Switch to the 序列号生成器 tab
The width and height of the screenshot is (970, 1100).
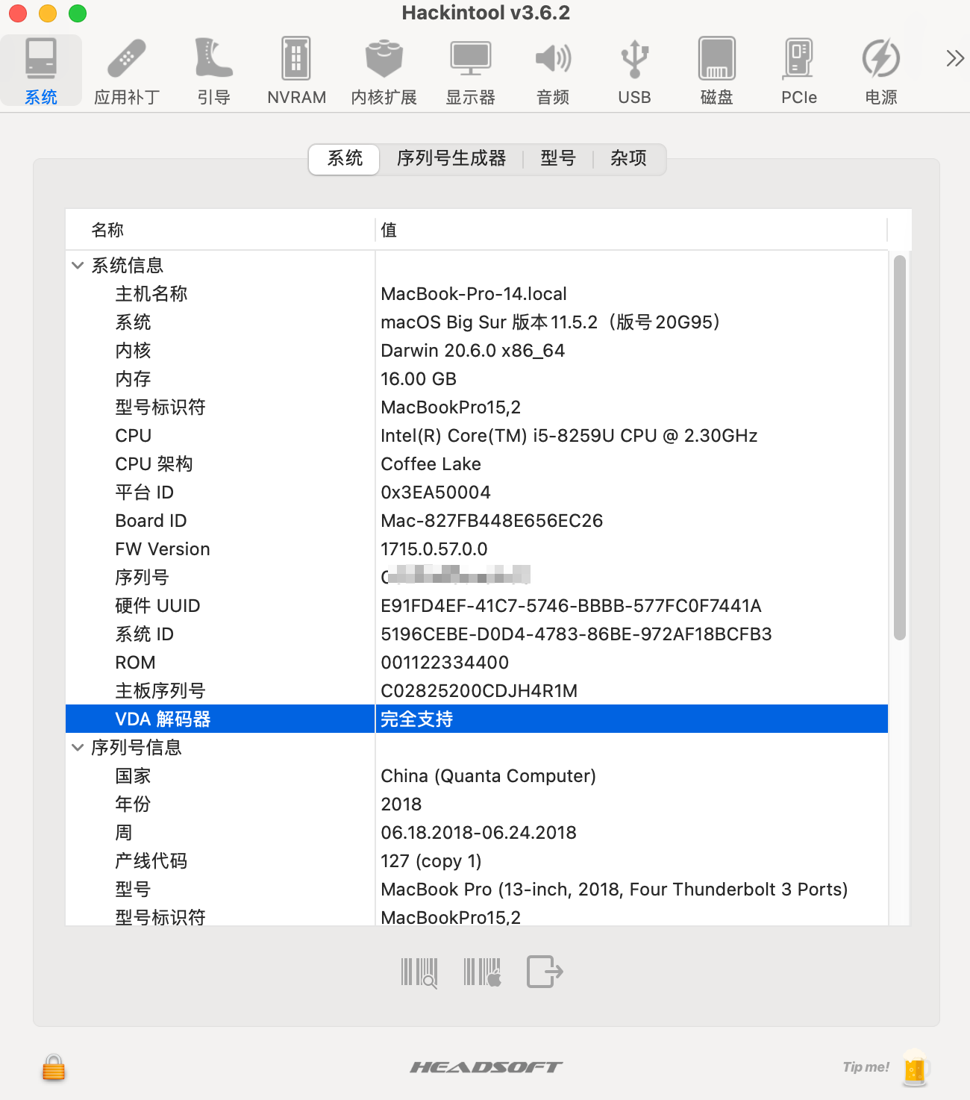(x=451, y=158)
